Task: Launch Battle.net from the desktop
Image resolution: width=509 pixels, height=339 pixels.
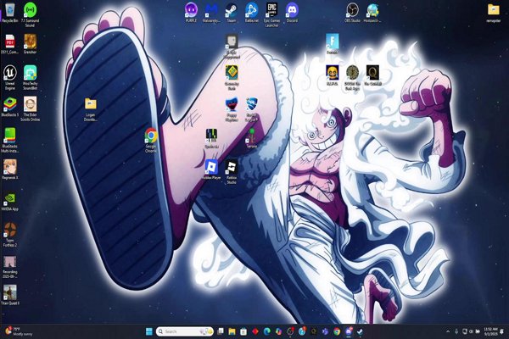Action: pyautogui.click(x=252, y=13)
